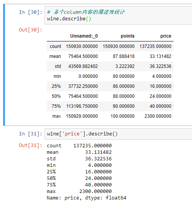Click Unnamed:_0 std cell 43569.882402
This screenshot has height=206, width=192.
coord(83,66)
